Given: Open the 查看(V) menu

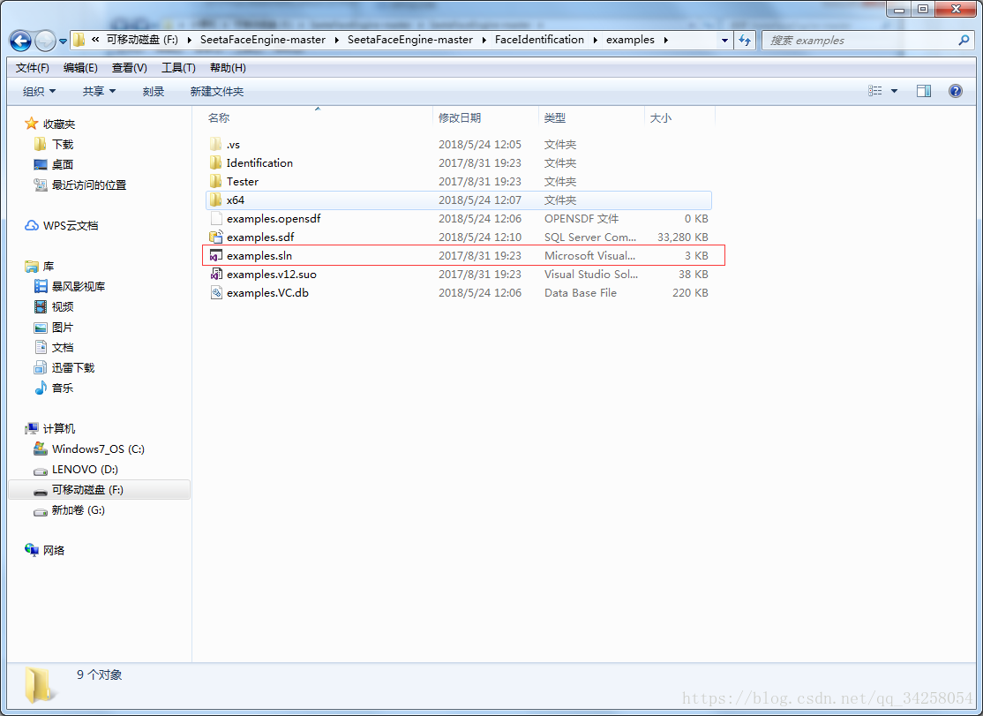Looking at the screenshot, I should click(x=129, y=68).
